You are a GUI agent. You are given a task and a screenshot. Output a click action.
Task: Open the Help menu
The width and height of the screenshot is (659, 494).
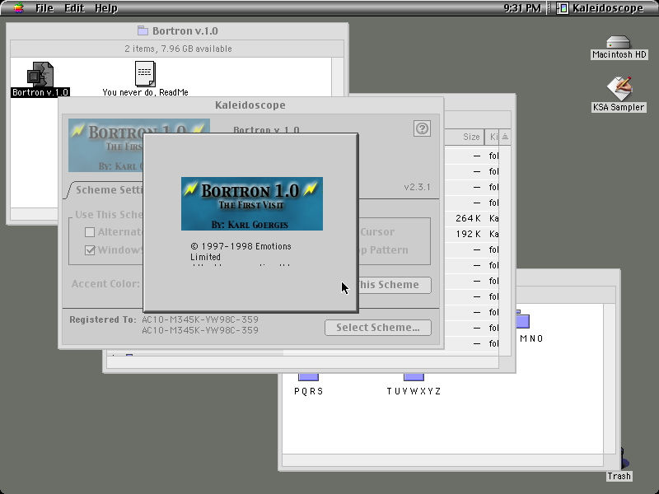click(106, 8)
